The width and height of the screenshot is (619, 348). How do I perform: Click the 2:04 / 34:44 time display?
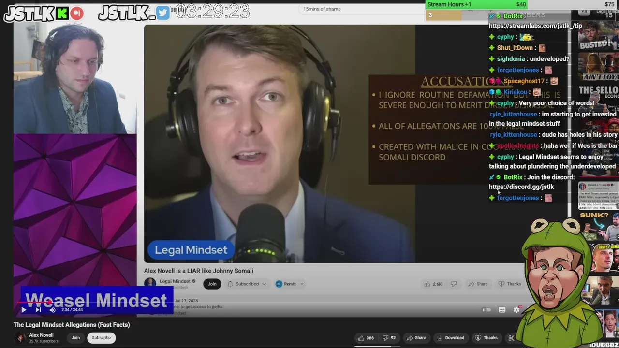(72, 310)
